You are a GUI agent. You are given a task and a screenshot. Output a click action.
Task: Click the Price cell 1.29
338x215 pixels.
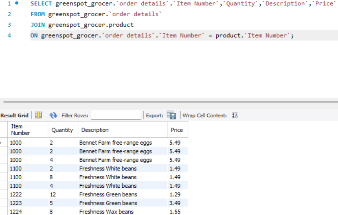(x=178, y=194)
